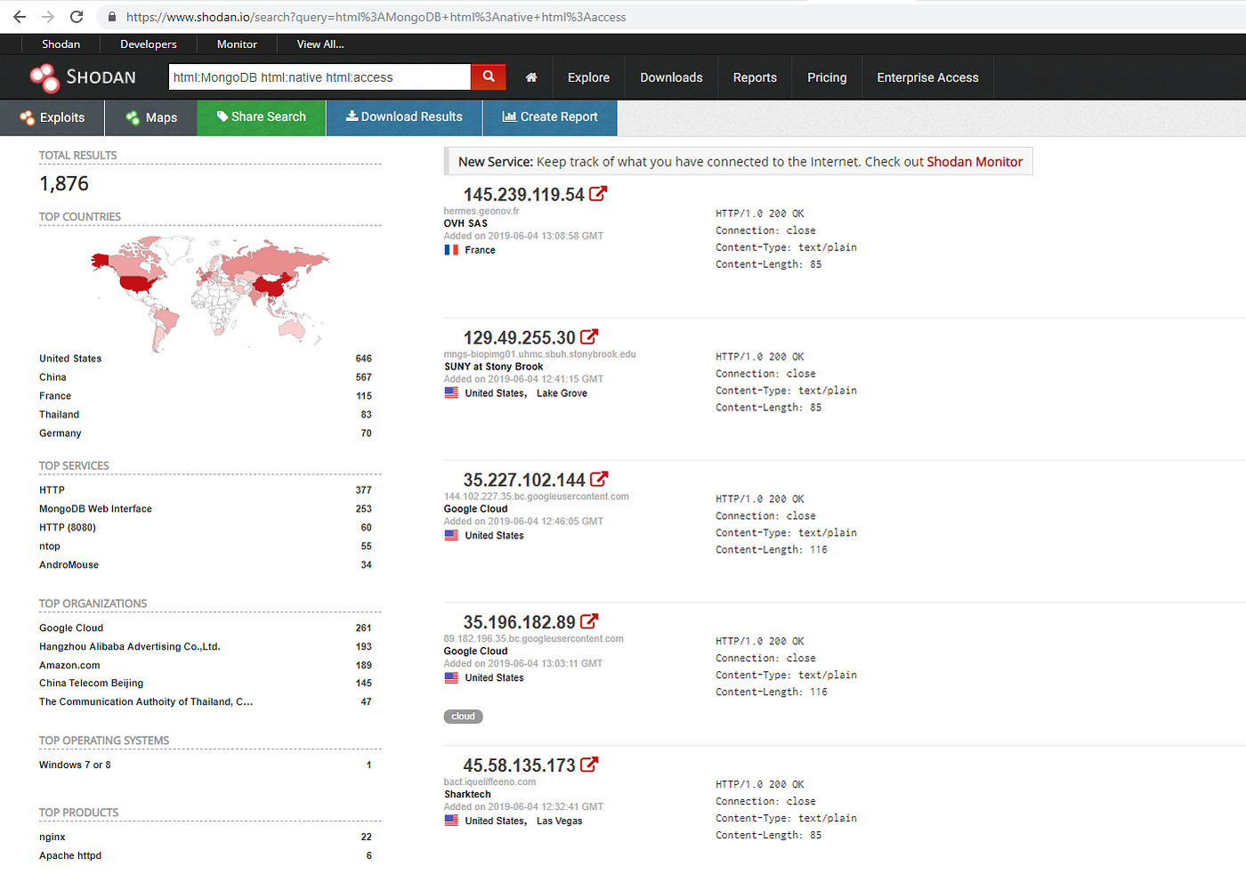Image resolution: width=1246 pixels, height=882 pixels.
Task: Open IP address 145.239.119.54
Action: pyautogui.click(x=523, y=195)
